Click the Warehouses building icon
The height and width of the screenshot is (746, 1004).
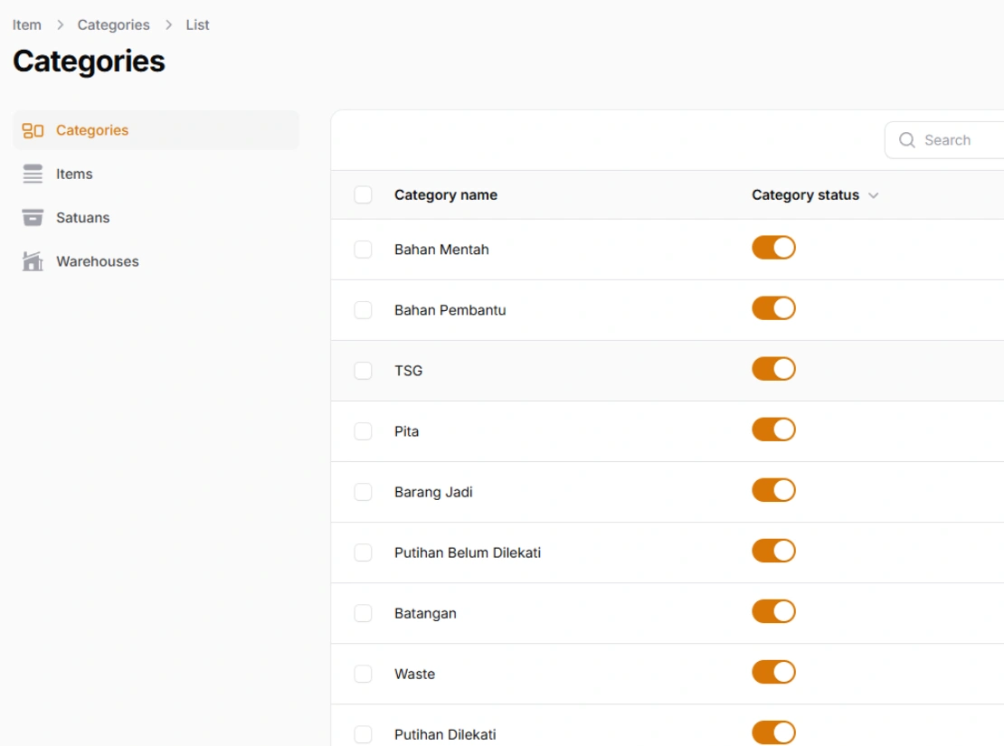coord(33,262)
